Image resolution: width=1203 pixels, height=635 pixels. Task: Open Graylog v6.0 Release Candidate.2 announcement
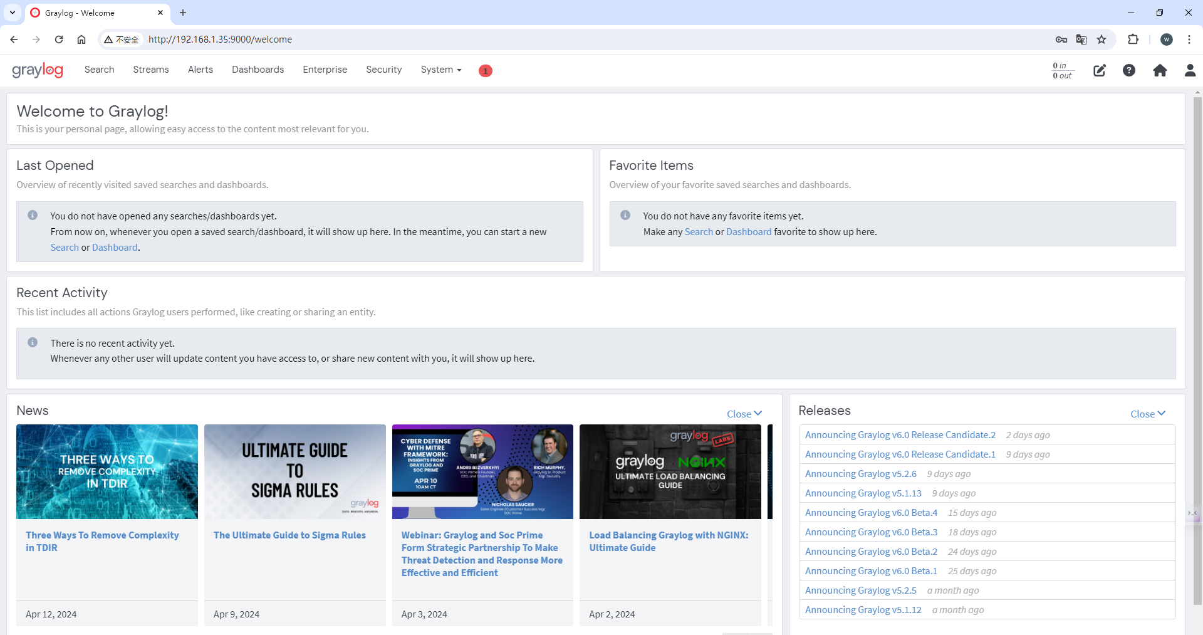[x=900, y=435]
